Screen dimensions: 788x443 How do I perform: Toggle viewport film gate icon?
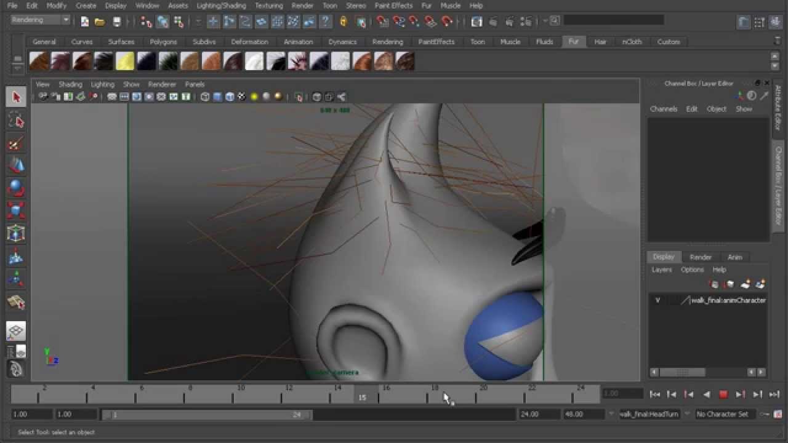124,97
